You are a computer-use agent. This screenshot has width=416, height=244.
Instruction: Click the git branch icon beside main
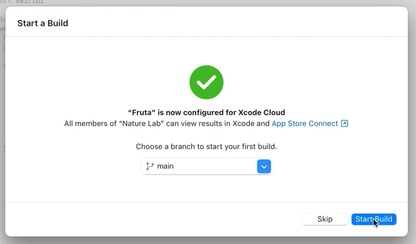[x=150, y=166]
